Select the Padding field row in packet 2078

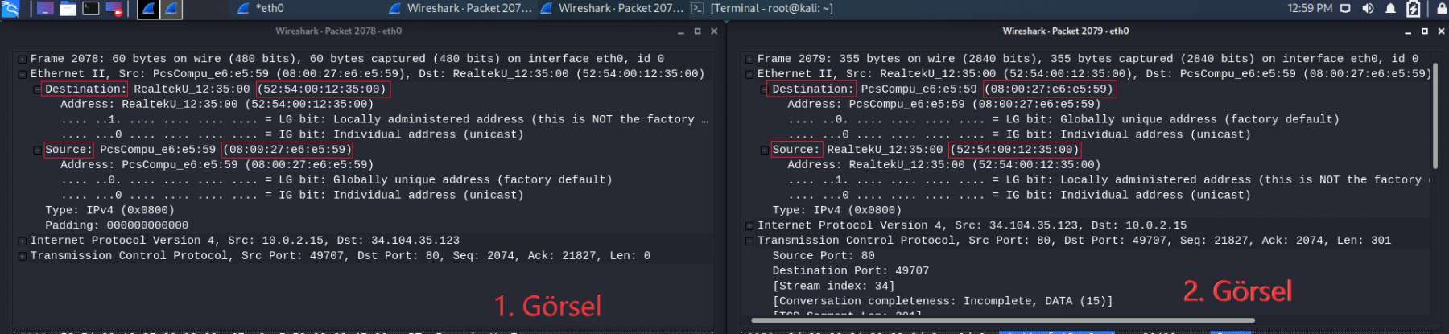(x=117, y=225)
